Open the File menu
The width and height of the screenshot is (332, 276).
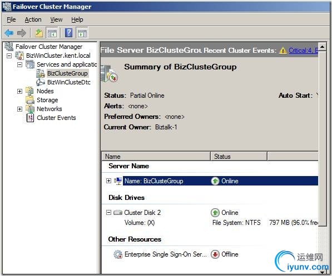11,19
